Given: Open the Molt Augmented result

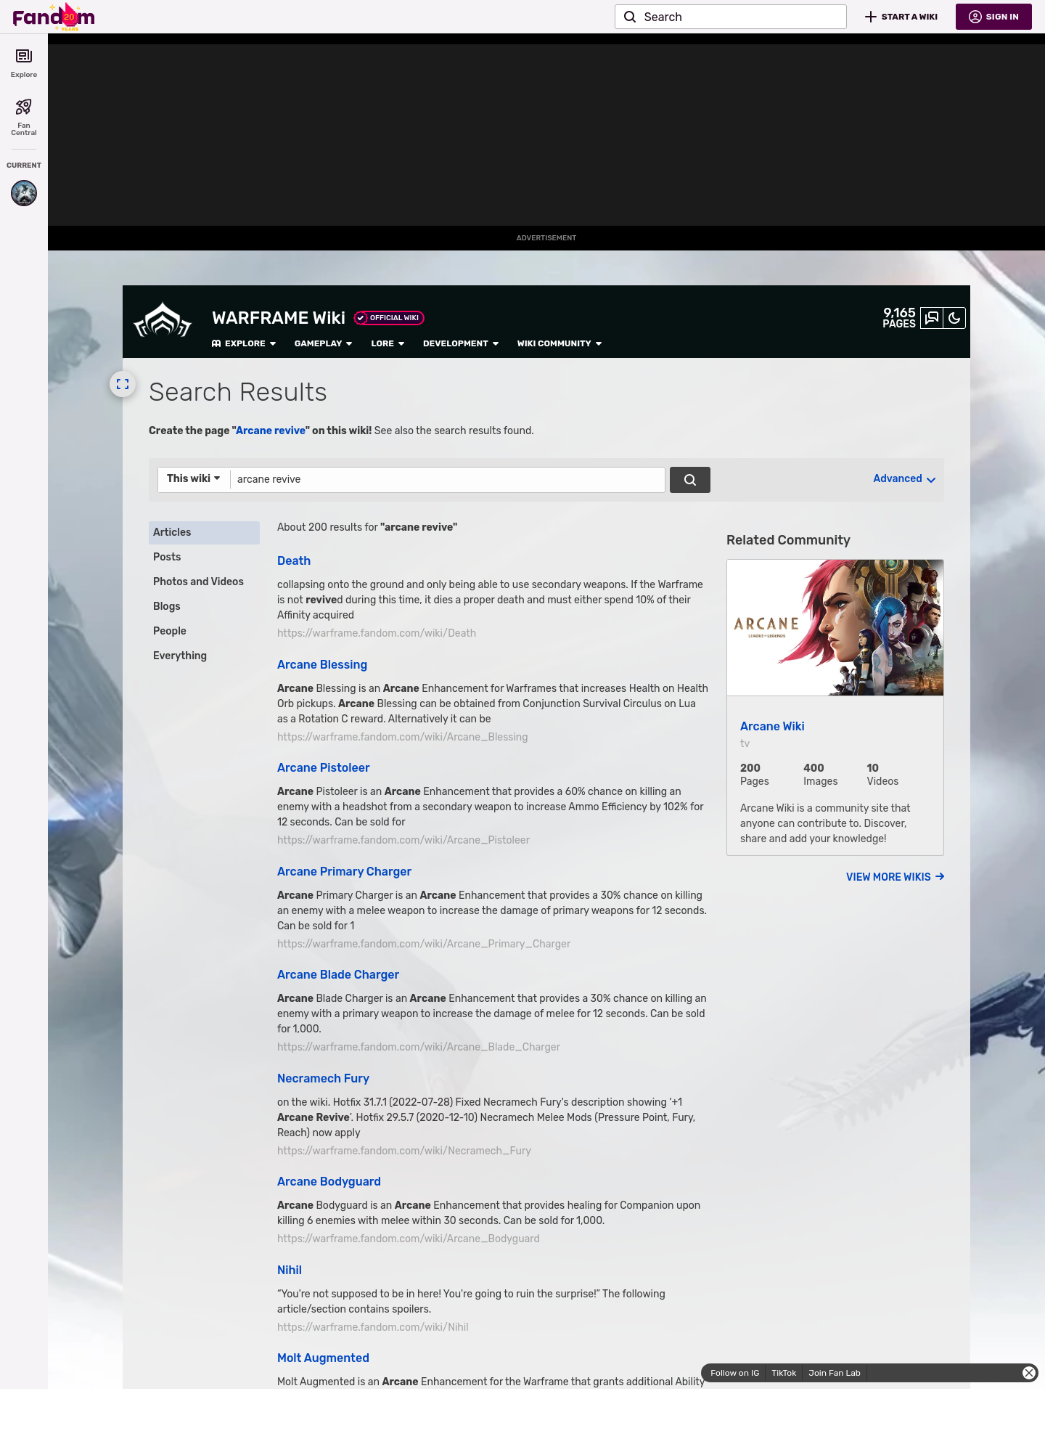Looking at the screenshot, I should coord(323,1358).
